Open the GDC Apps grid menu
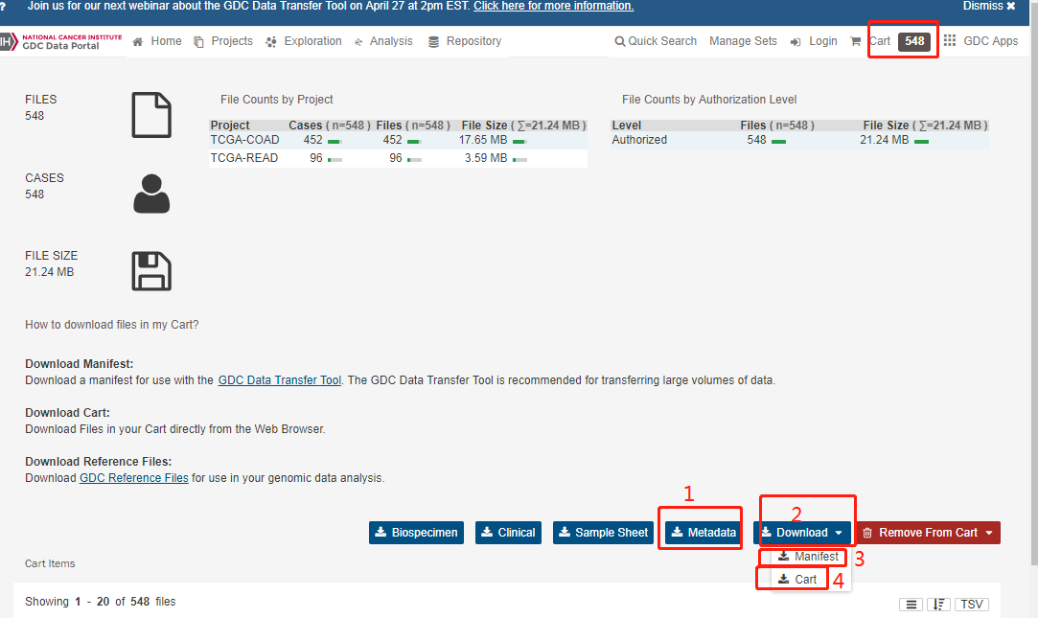The height and width of the screenshot is (618, 1038). (981, 41)
